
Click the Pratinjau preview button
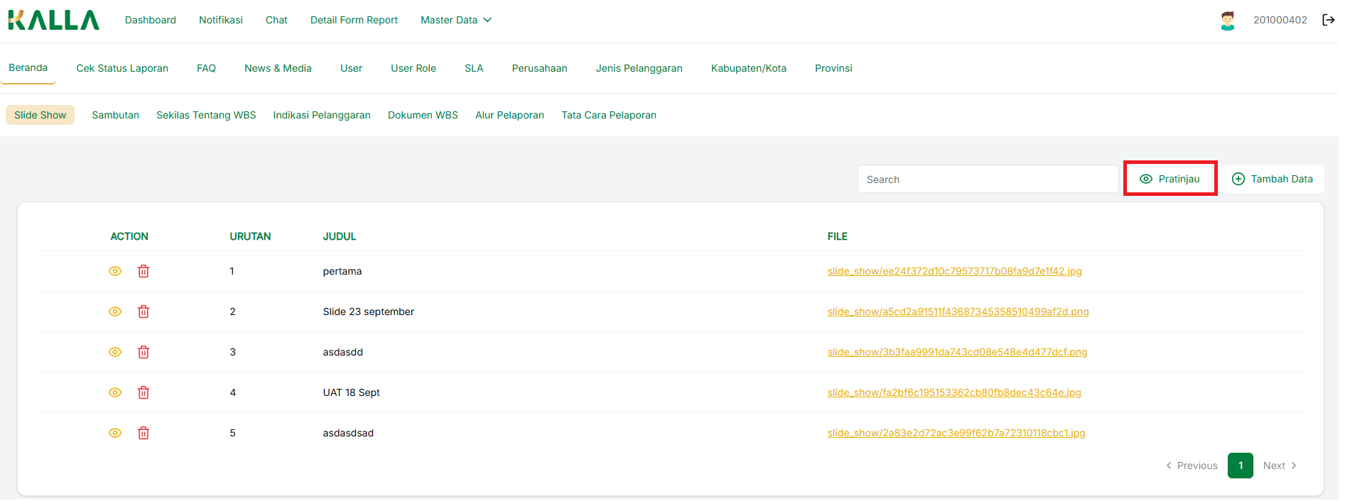point(1170,179)
